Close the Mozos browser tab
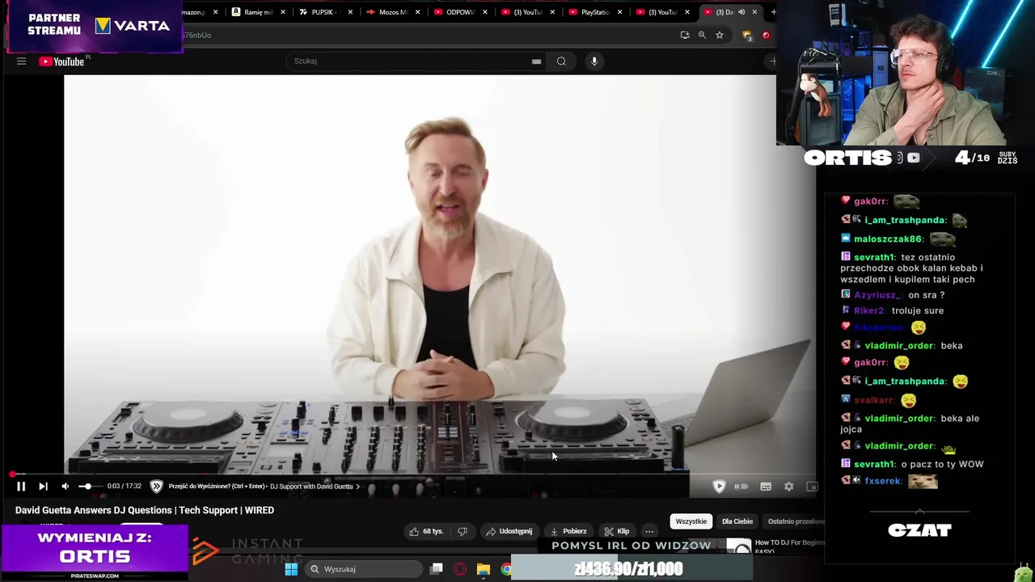This screenshot has width=1035, height=582. (418, 12)
